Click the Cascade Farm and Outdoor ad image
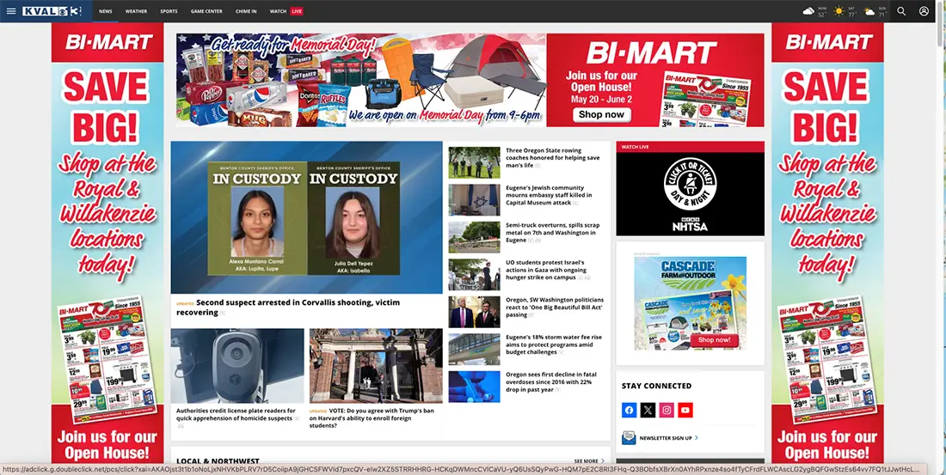The image size is (946, 475). (691, 303)
